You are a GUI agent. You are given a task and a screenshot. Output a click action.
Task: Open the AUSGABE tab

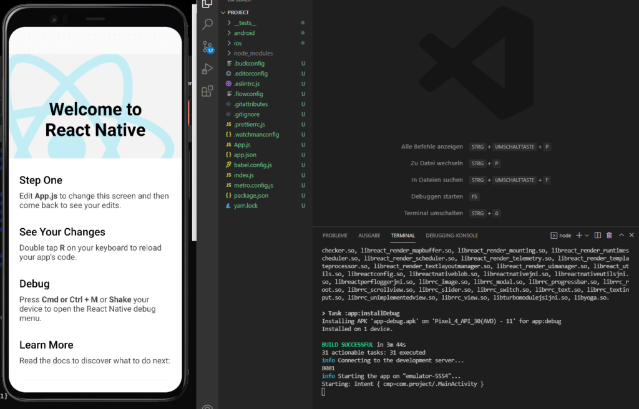coord(369,235)
